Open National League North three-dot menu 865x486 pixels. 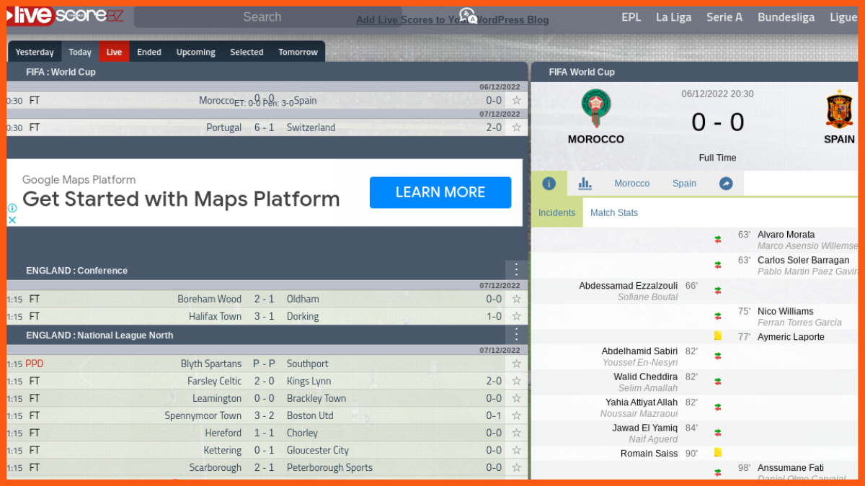pyautogui.click(x=516, y=335)
